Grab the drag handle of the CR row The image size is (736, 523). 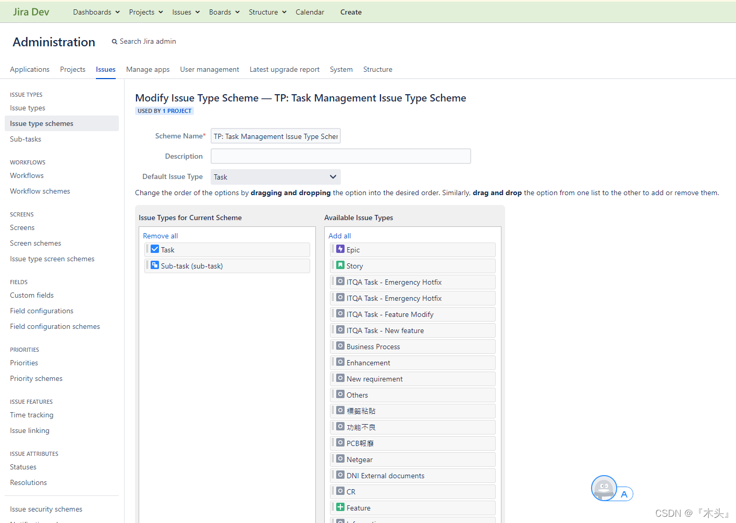click(x=333, y=491)
